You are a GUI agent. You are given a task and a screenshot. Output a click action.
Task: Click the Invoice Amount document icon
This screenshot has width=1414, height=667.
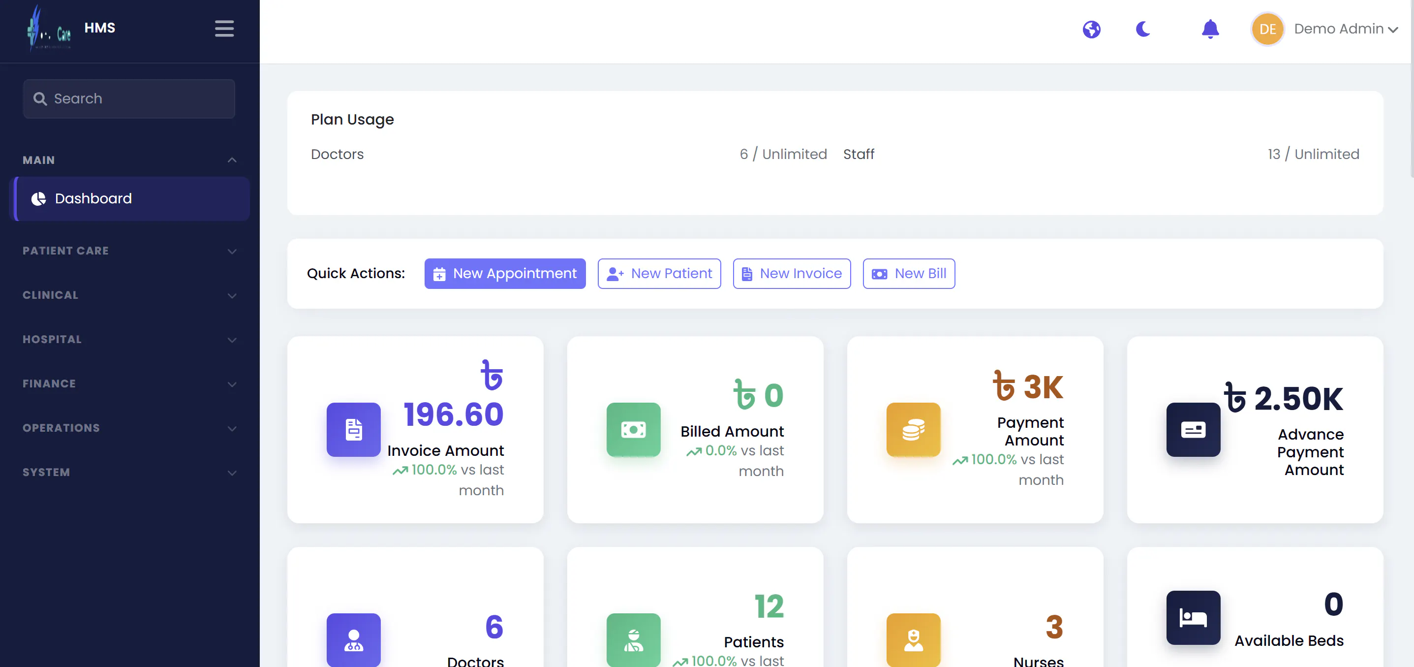coord(353,430)
